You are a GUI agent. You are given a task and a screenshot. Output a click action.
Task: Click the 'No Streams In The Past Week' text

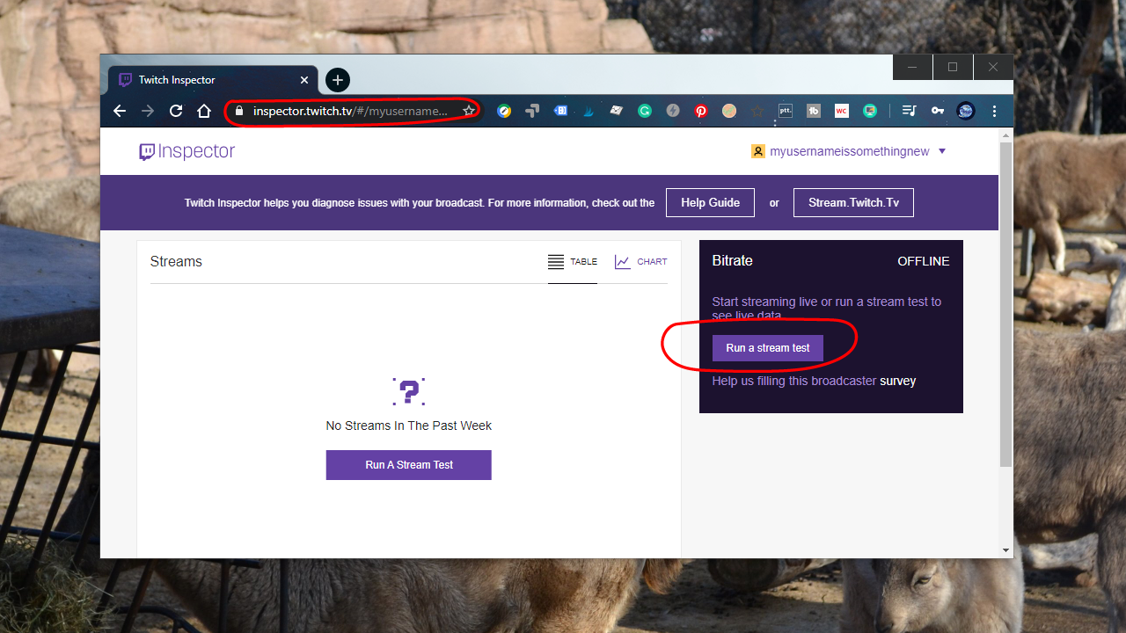click(409, 426)
